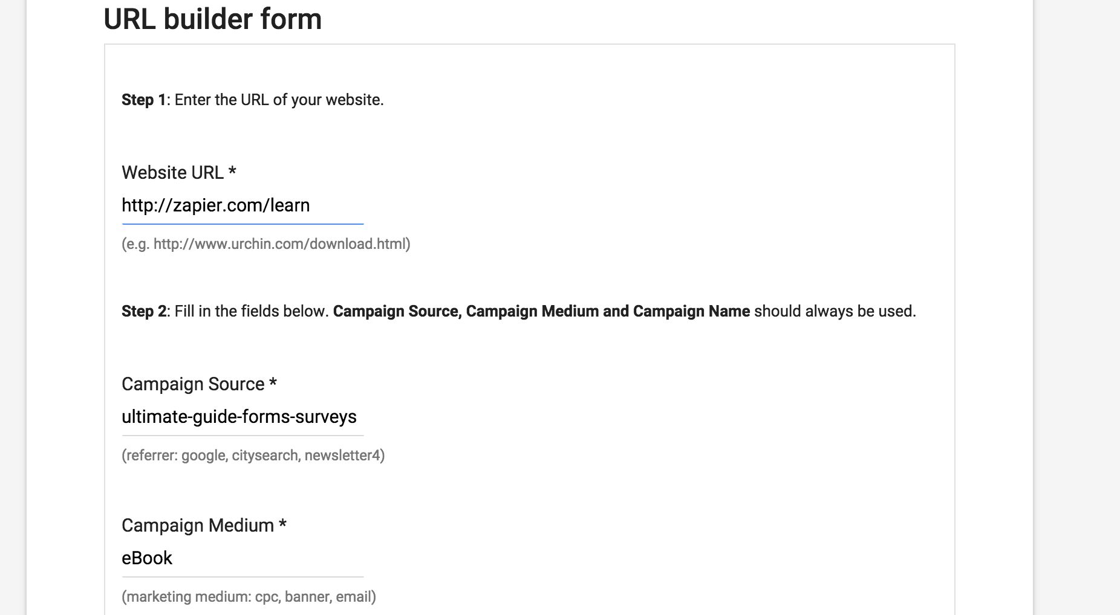The width and height of the screenshot is (1120, 615).
Task: Click the "URL builder form" heading
Action: (x=213, y=19)
